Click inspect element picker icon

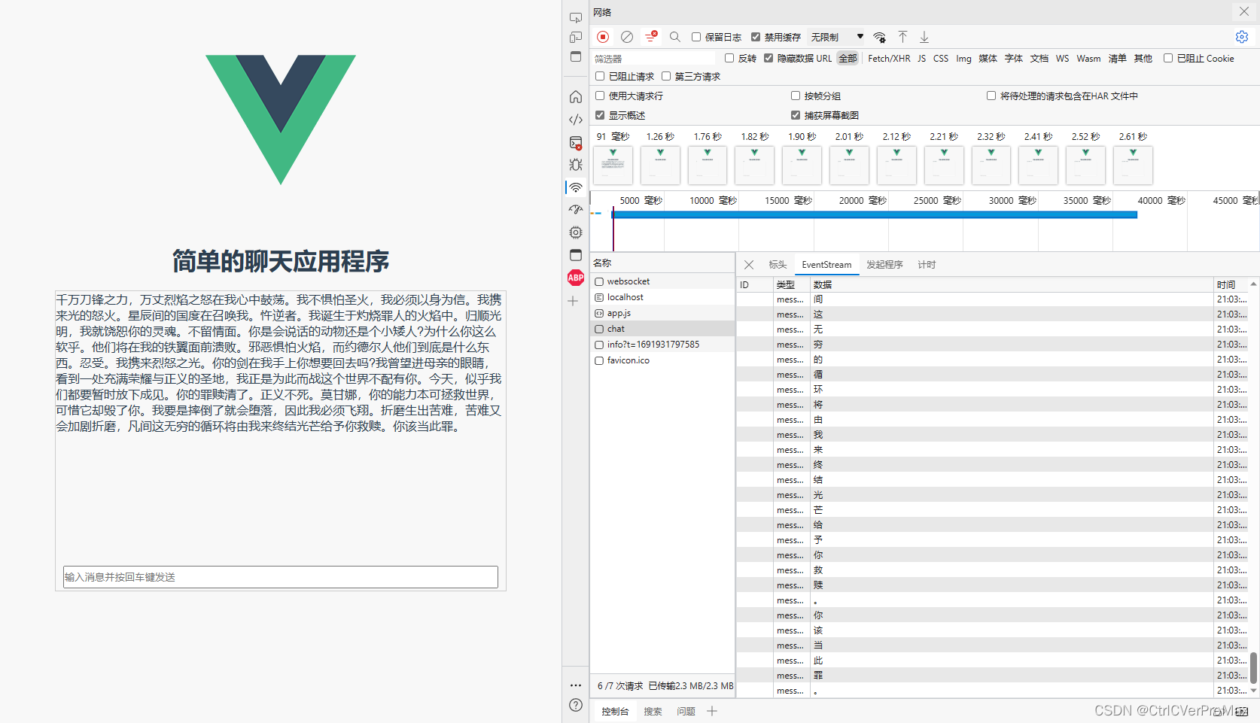(576, 17)
